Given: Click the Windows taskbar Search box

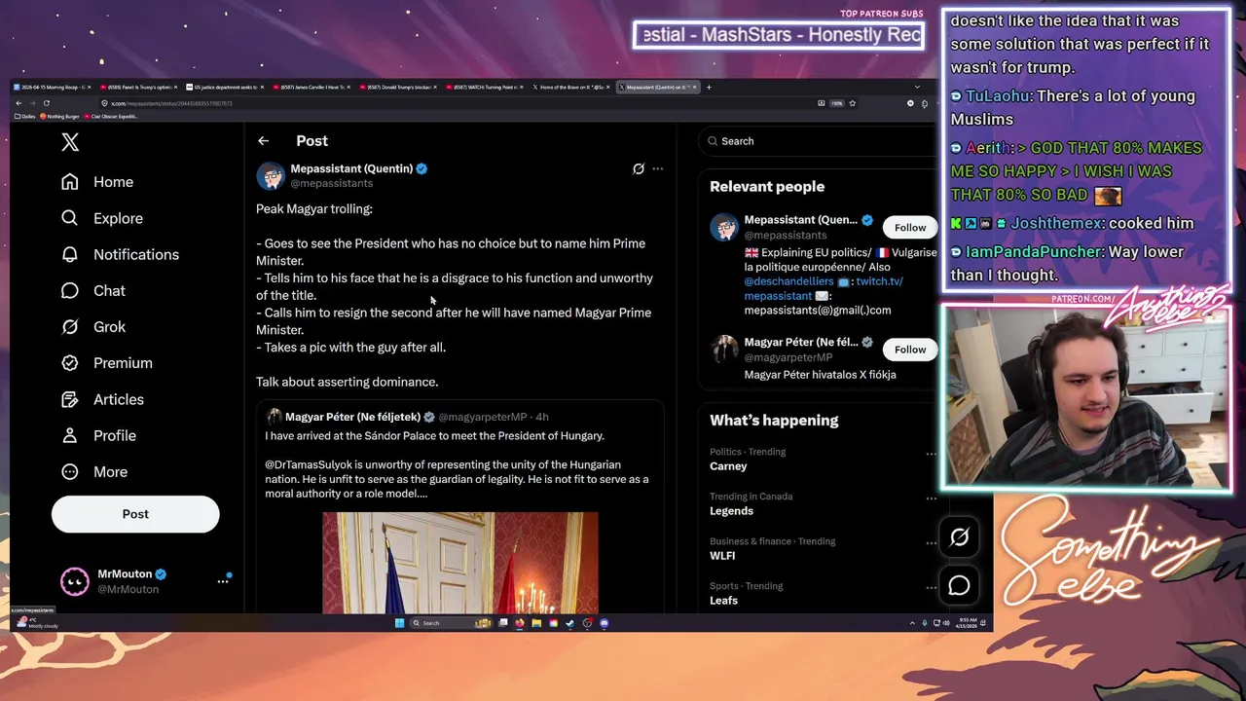Looking at the screenshot, I should coord(451,623).
